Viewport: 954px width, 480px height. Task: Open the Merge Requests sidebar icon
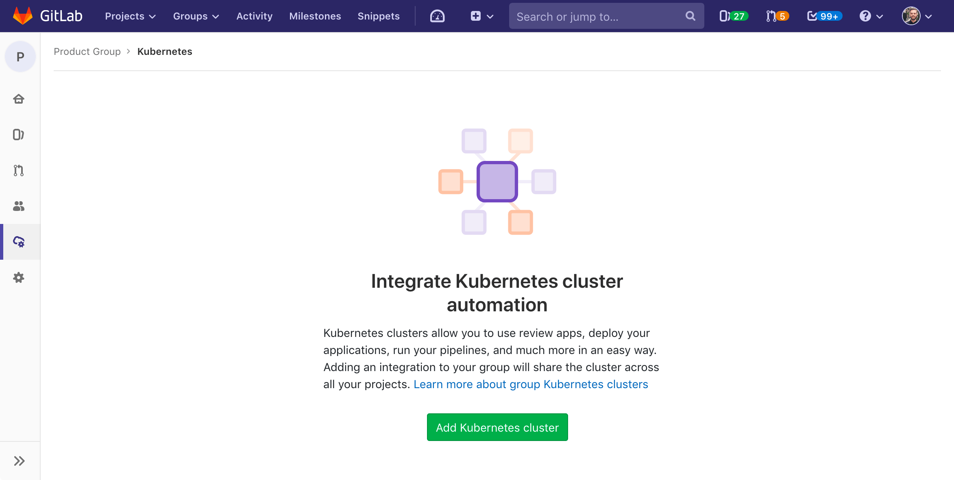[x=18, y=170]
